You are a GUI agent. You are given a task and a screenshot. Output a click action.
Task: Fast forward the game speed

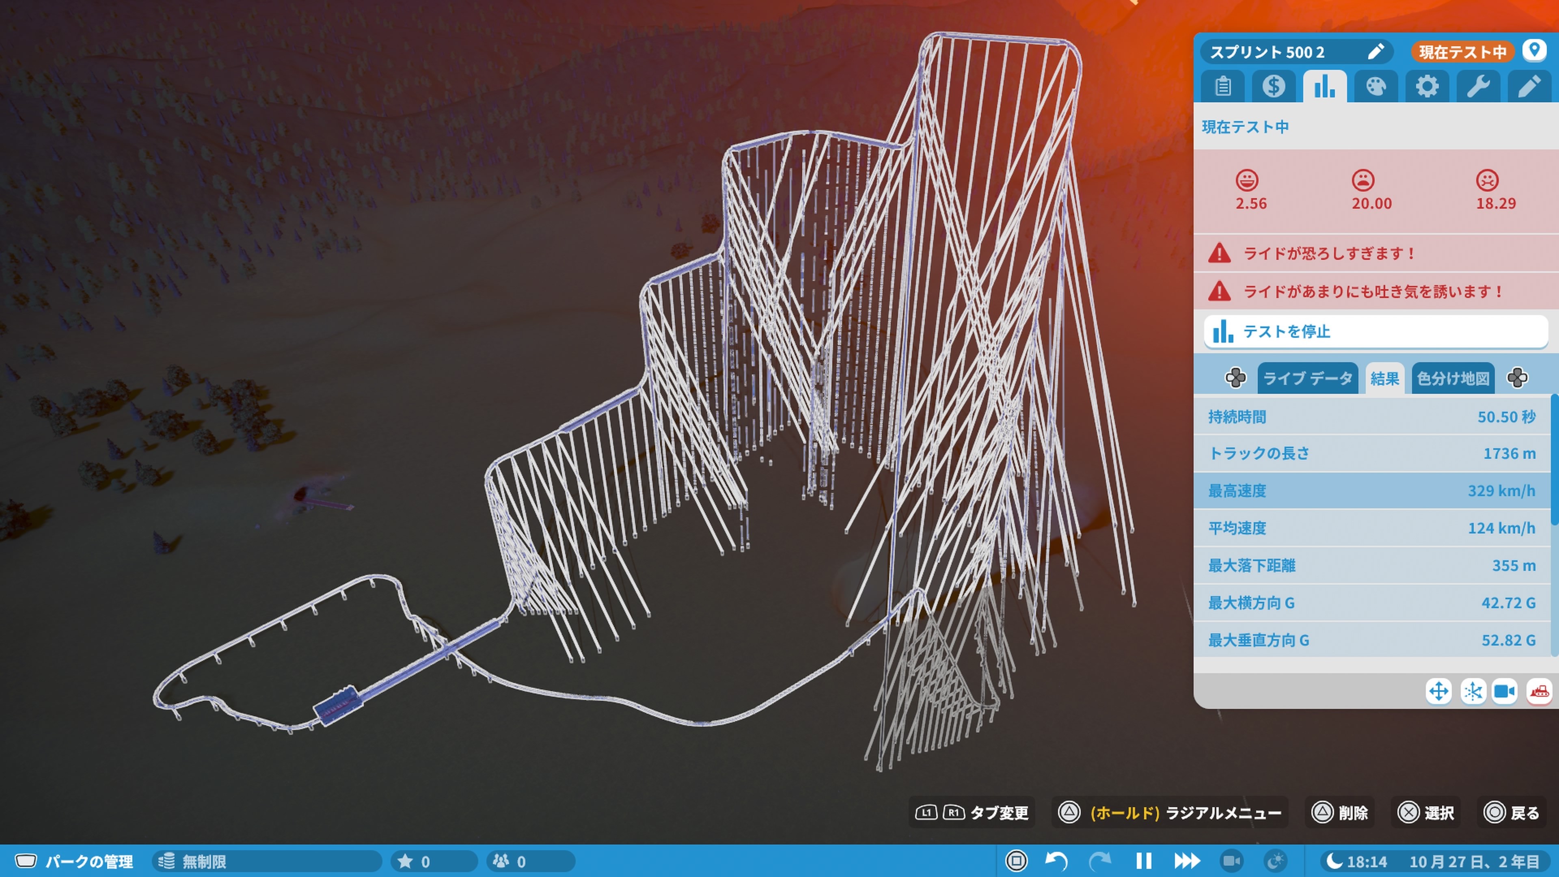click(x=1186, y=861)
